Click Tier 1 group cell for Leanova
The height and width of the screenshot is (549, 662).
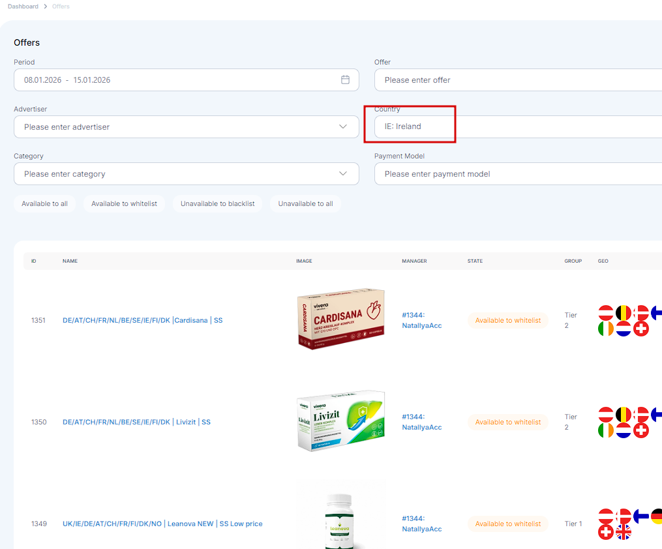click(x=573, y=524)
